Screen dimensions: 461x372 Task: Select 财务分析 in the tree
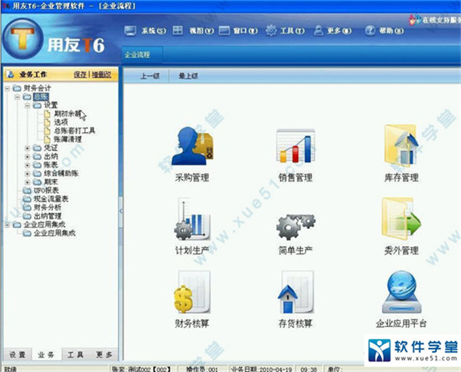point(48,208)
